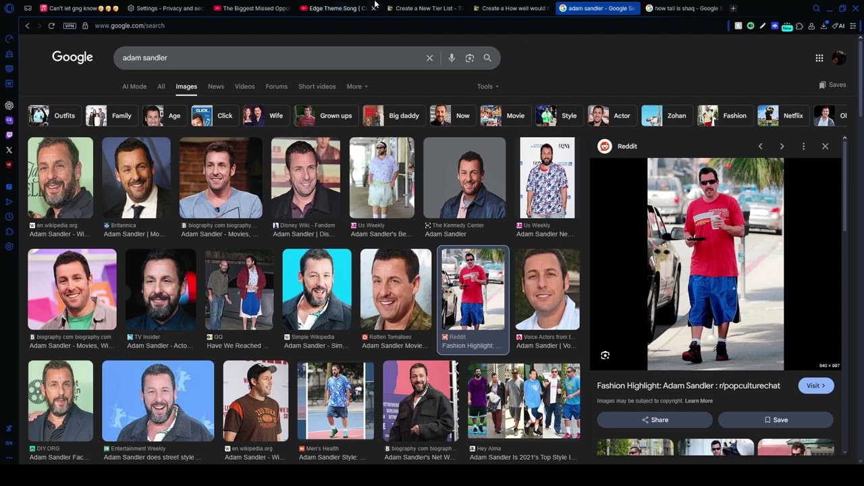Open the Learn More copyright link

pos(699,401)
